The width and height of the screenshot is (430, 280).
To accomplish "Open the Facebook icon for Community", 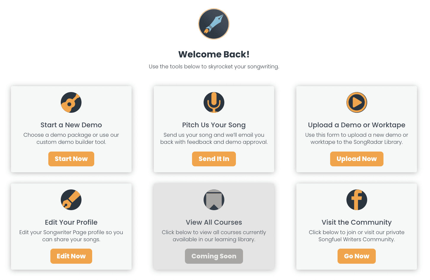I will pos(357,200).
